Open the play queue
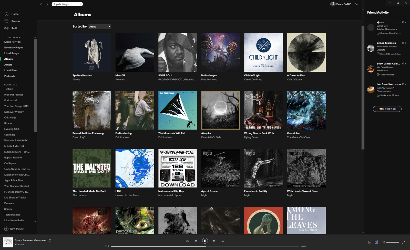The width and height of the screenshot is (410, 250). coord(369,242)
